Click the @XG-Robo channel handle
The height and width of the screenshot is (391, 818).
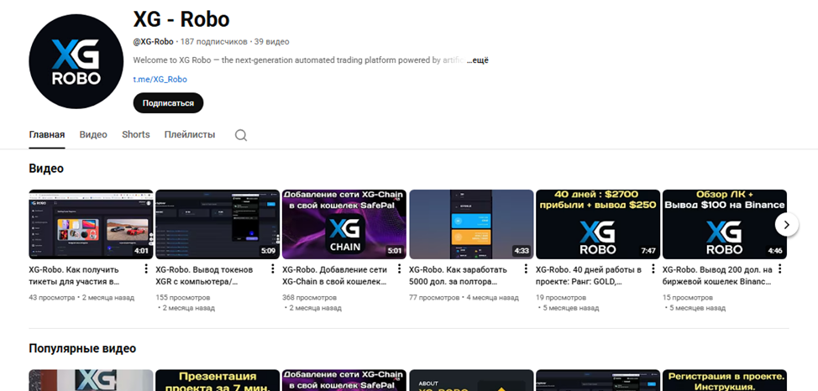(x=153, y=42)
